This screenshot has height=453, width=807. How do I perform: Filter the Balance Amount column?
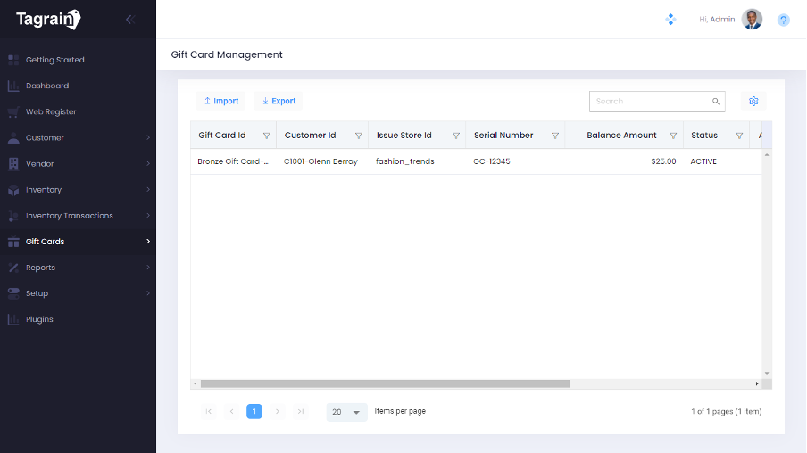click(673, 136)
